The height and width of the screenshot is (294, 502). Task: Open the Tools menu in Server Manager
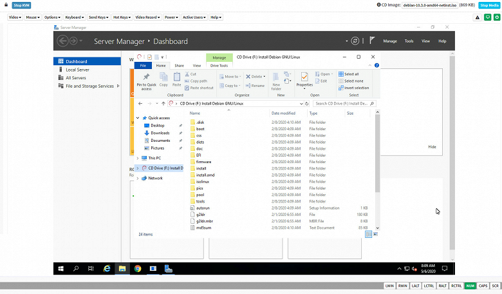pyautogui.click(x=409, y=41)
